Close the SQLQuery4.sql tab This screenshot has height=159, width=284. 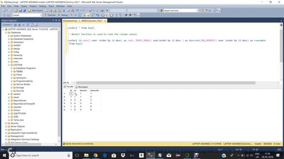(105, 21)
